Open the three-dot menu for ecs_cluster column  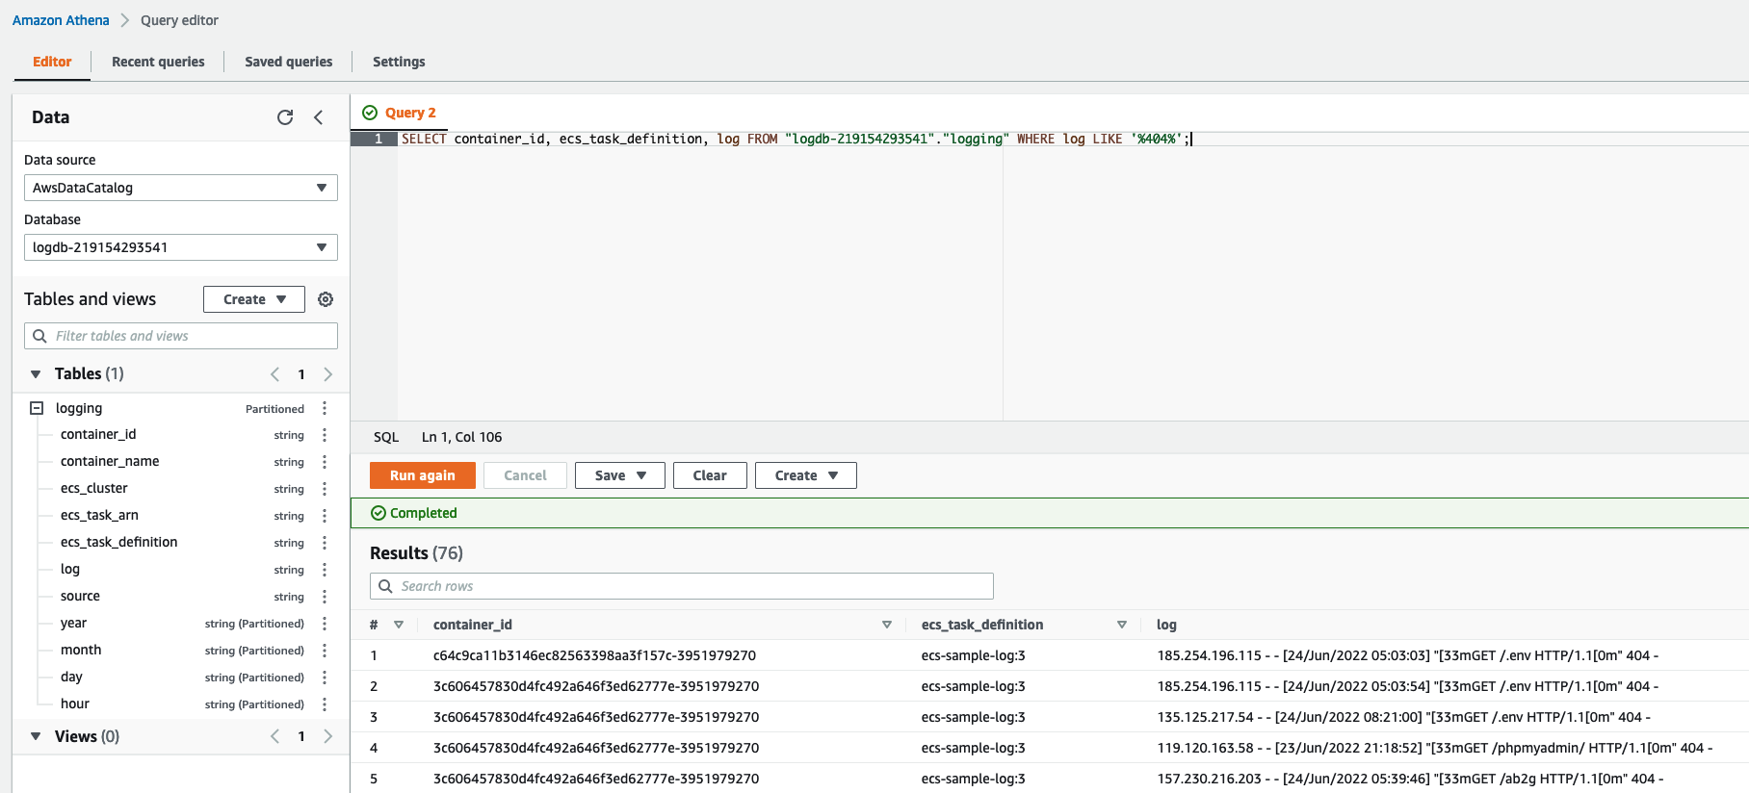[x=325, y=489]
